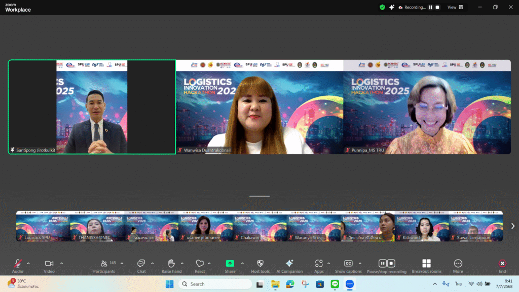Open the Chat panel
This screenshot has width=519, height=292.
[141, 266]
